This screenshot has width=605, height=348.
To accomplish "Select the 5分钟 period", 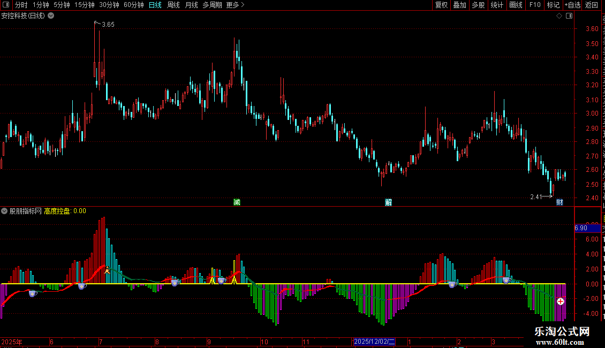I will 62,5.
